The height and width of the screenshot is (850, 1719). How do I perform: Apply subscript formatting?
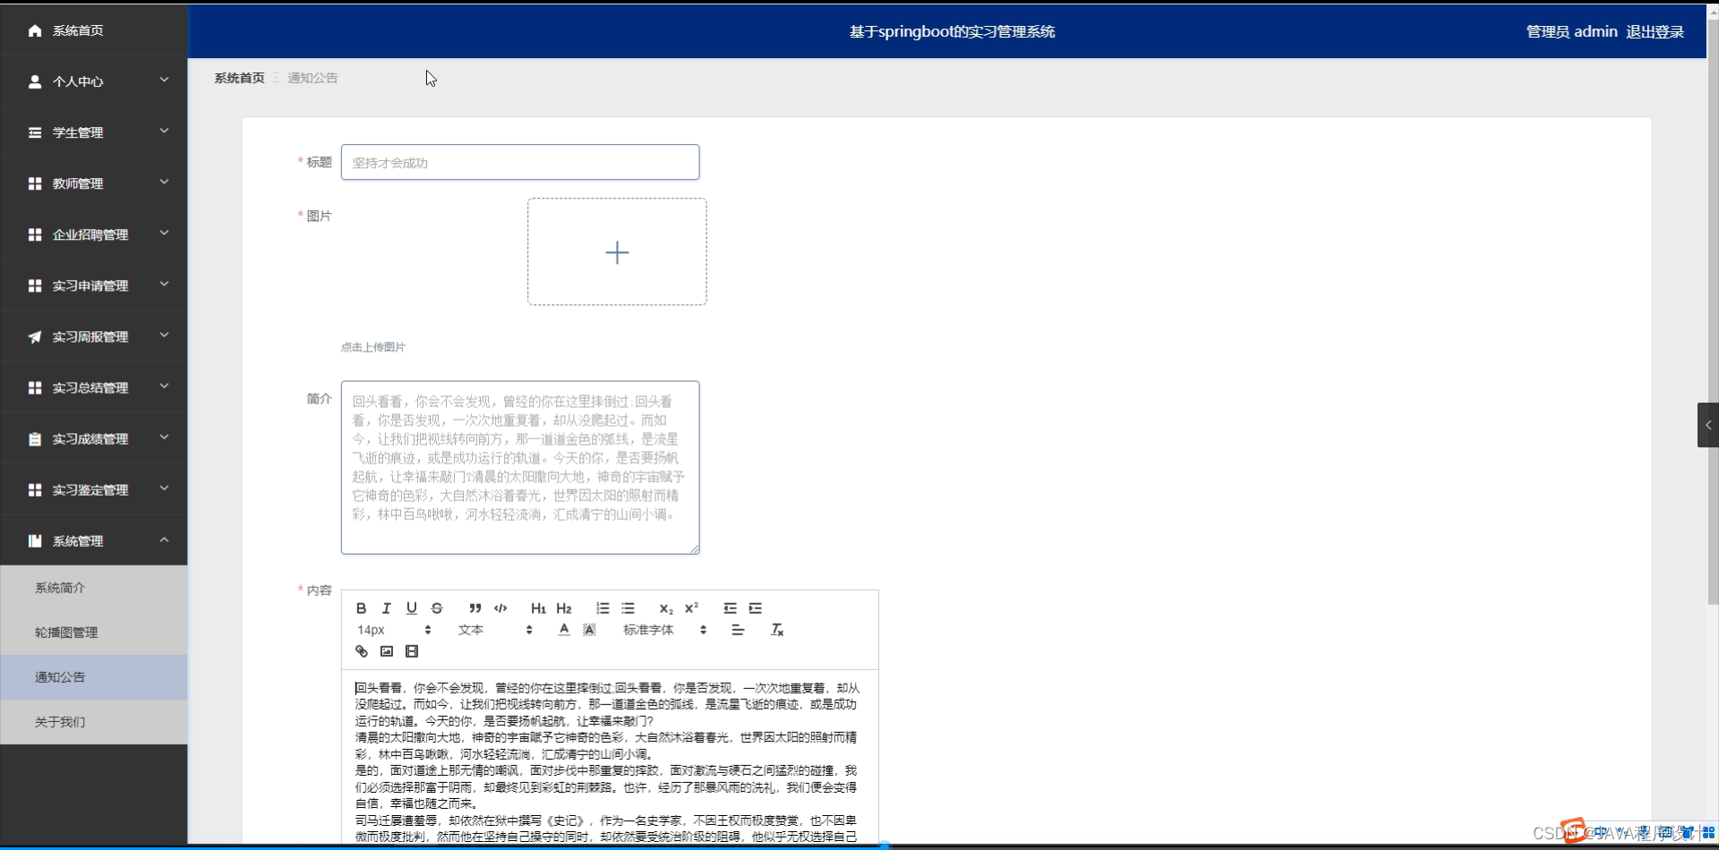click(x=666, y=608)
